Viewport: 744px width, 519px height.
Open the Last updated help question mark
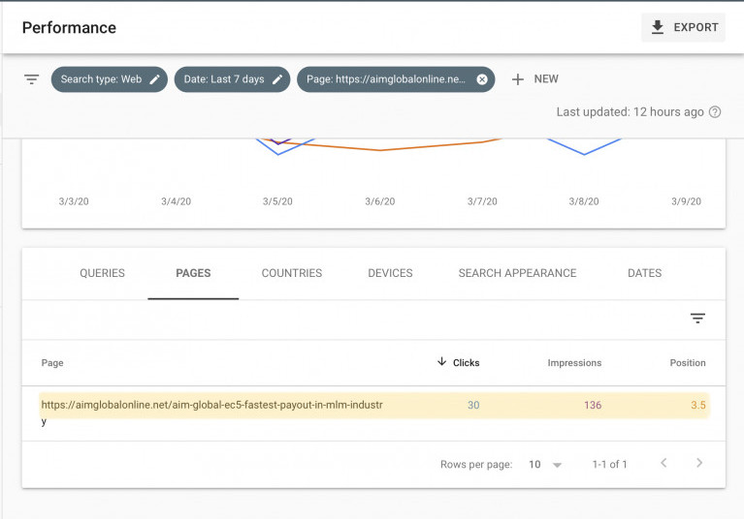(x=715, y=111)
